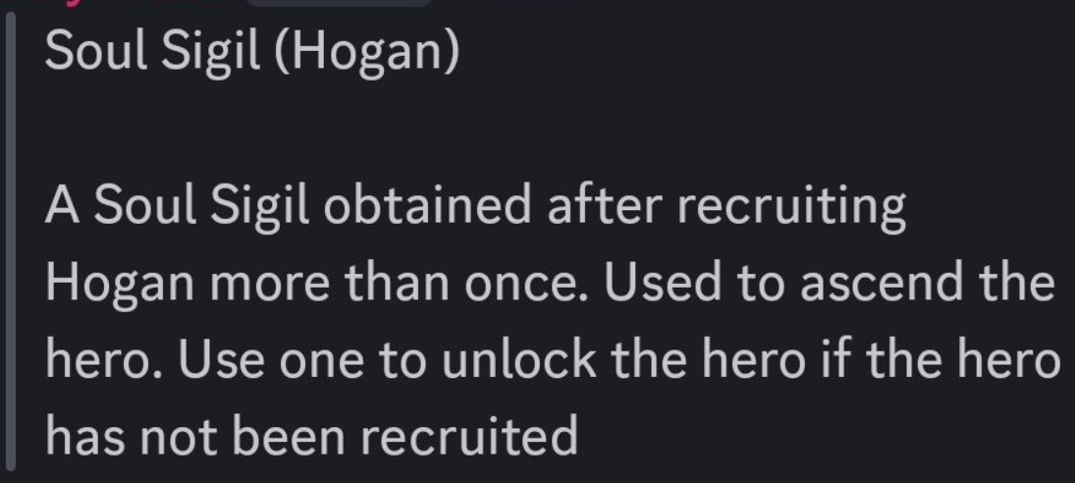Click the word 'recruiting' in the description
The width and height of the screenshot is (1075, 483).
point(792,208)
